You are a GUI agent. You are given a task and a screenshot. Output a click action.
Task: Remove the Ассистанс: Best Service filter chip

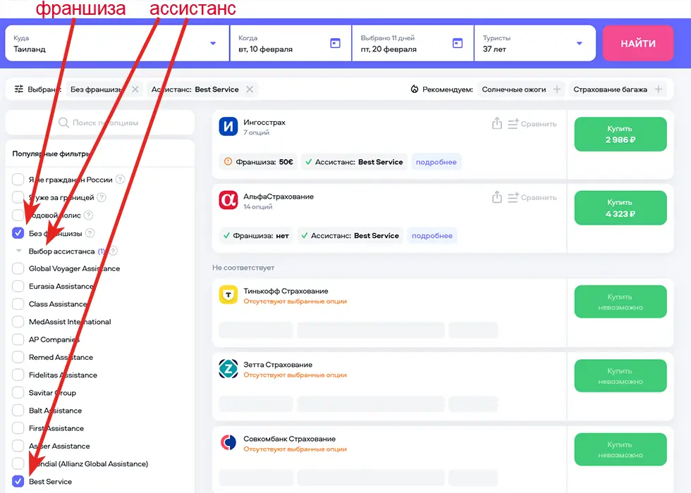click(x=249, y=89)
